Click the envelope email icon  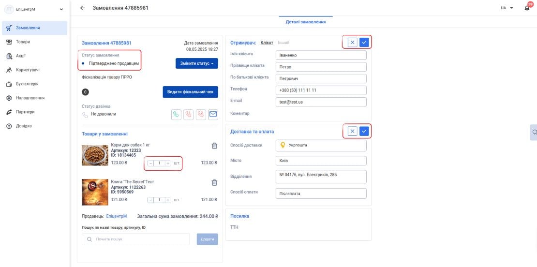tap(213, 114)
